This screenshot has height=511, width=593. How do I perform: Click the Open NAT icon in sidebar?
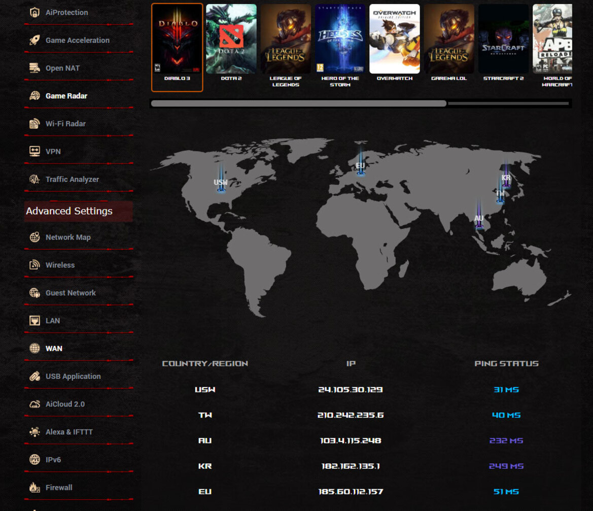pyautogui.click(x=35, y=68)
